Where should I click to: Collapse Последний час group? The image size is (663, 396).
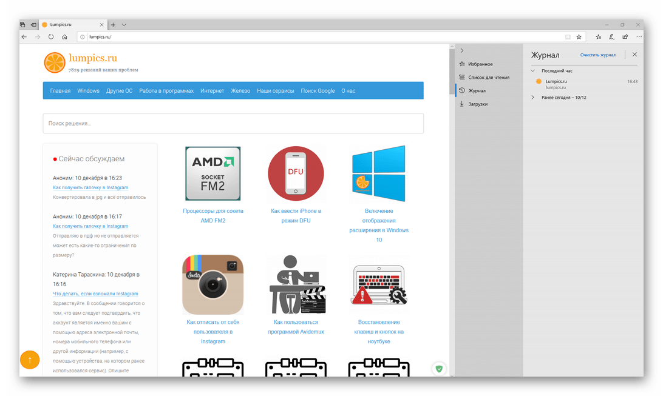[x=533, y=70]
